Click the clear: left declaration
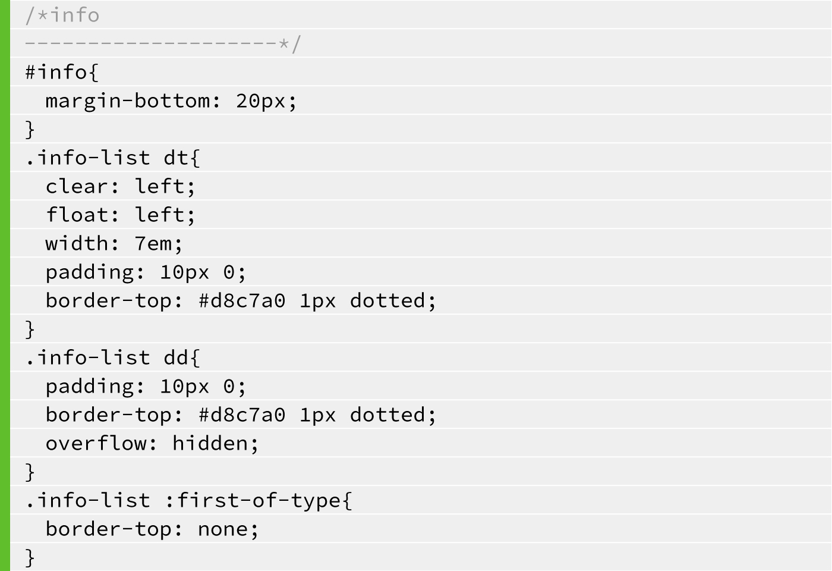Viewport: 832px width, 571px height. [120, 186]
